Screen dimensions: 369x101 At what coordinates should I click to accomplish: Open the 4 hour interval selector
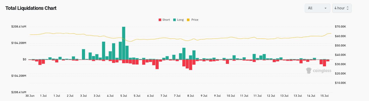tap(342, 8)
